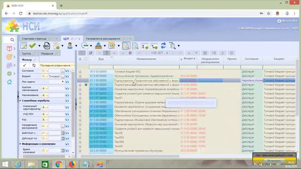Click the grid cancel circle icon
This screenshot has height=169, width=301.
(x=130, y=53)
